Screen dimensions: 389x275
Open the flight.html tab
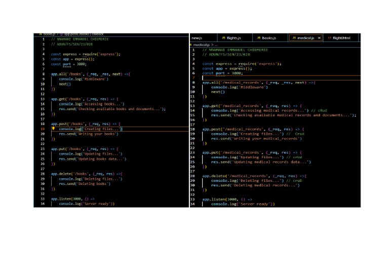click(341, 38)
